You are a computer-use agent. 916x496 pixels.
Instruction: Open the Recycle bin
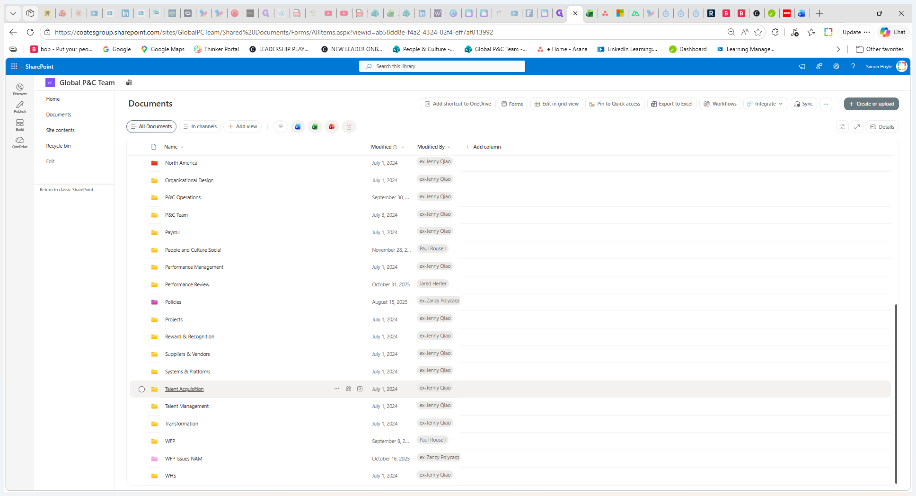[58, 146]
